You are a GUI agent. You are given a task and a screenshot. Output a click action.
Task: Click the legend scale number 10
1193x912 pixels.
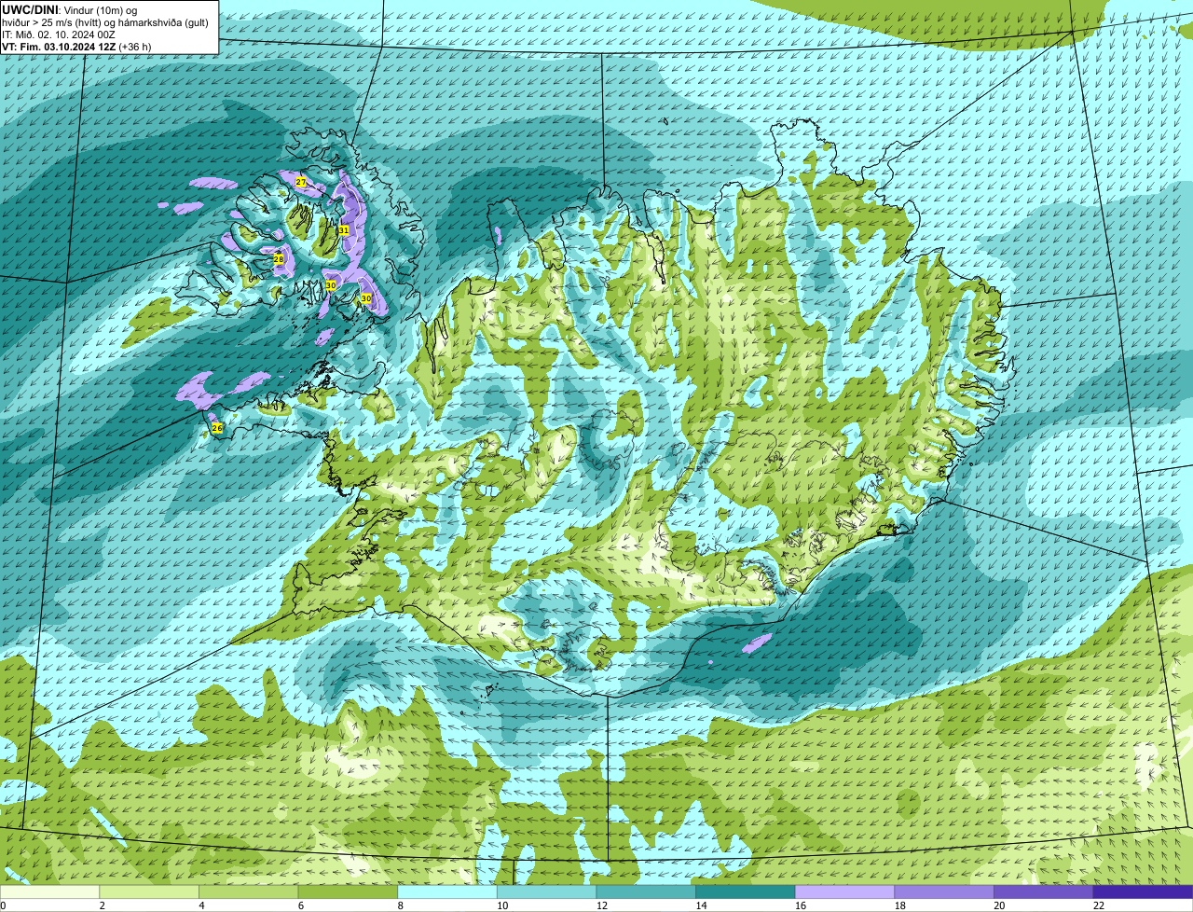coord(502,905)
